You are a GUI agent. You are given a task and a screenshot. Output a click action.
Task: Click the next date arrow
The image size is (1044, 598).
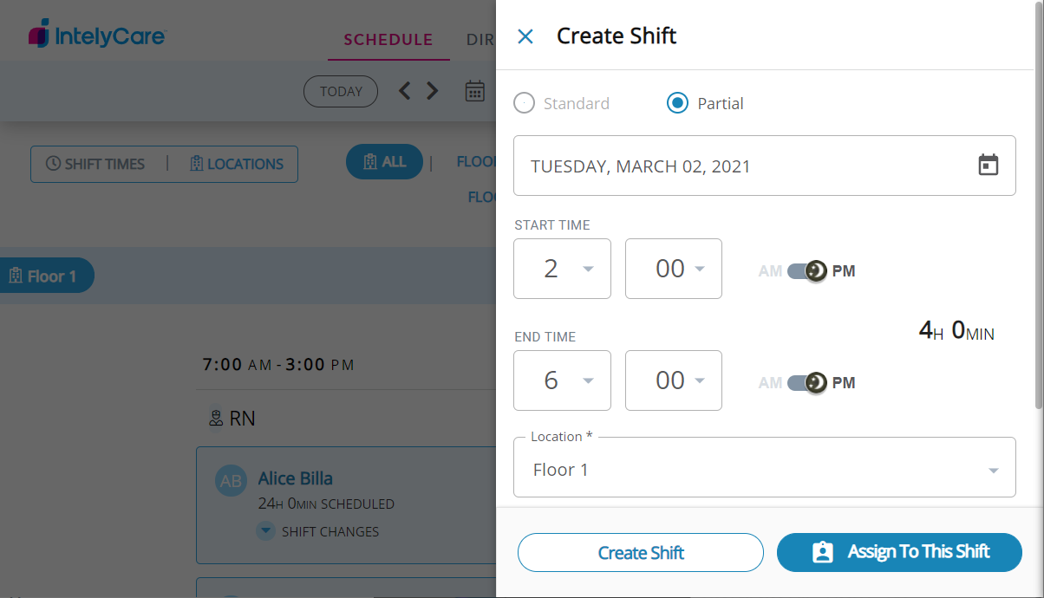click(432, 91)
